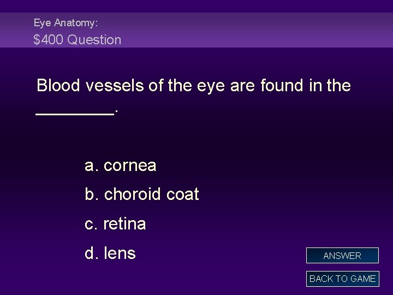Image resolution: width=393 pixels, height=295 pixels.
Task: Click the word "lens" in option d
Action: click(120, 253)
